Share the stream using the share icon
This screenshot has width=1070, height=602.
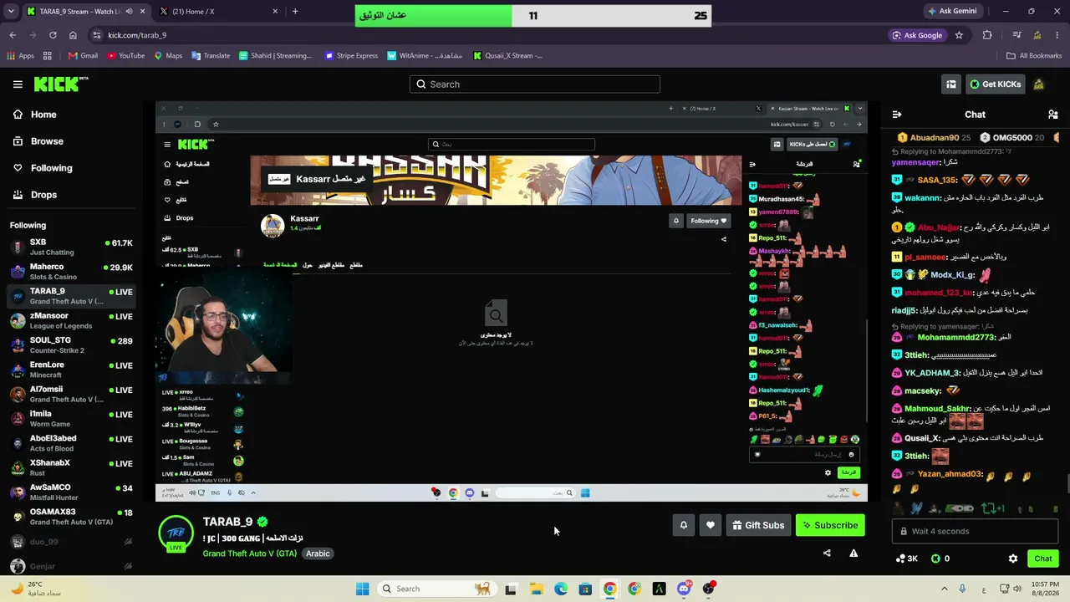click(x=827, y=553)
